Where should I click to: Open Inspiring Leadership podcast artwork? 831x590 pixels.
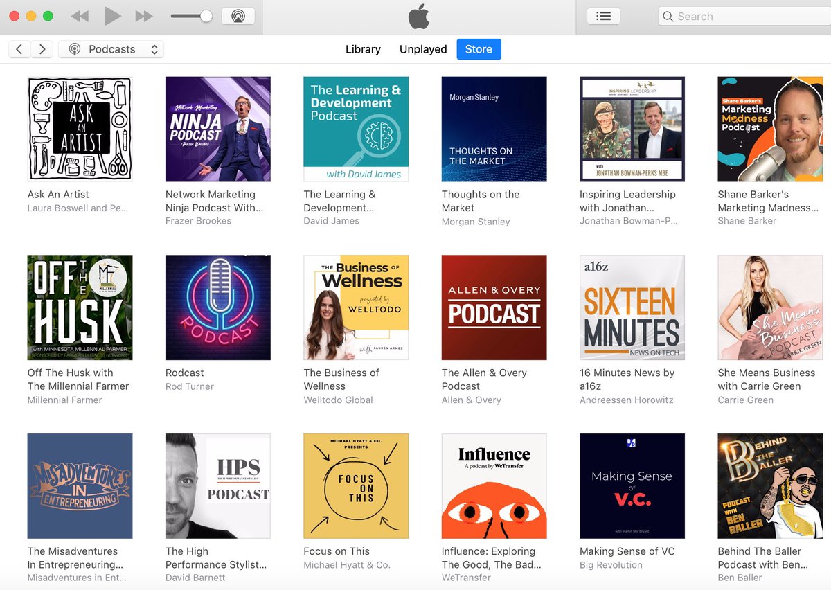pos(632,129)
